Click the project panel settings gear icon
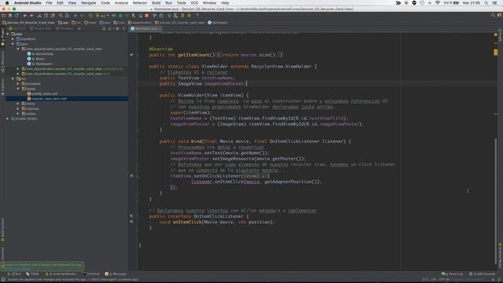The image size is (503, 283). click(117, 28)
